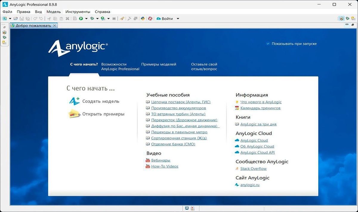358x212 pixels.
Task: Click the Python toolbar icon
Action: click(x=143, y=18)
